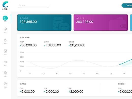Select the 结转 carry-over sidebar icon
Image resolution: width=132 pixels, height=99 pixels.
point(5,73)
